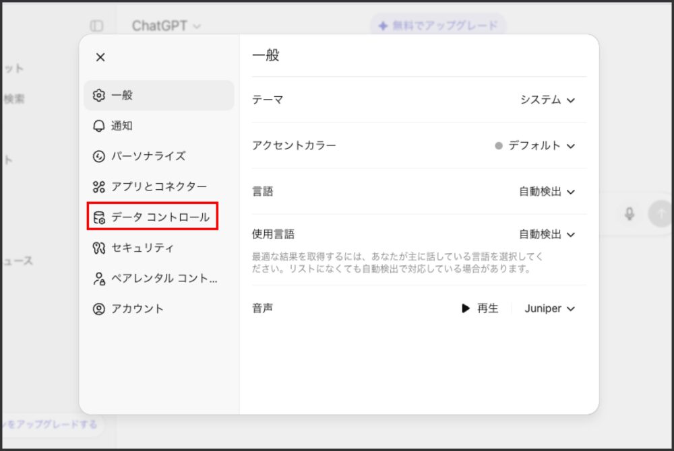Play the voice sample with 再生
The image size is (674, 451).
[x=480, y=308]
